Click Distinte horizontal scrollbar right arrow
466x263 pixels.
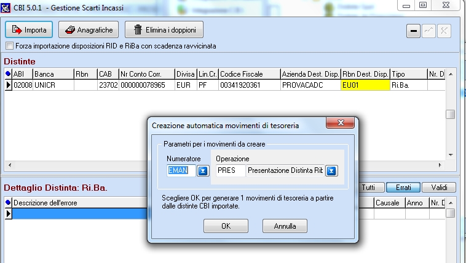[440, 165]
